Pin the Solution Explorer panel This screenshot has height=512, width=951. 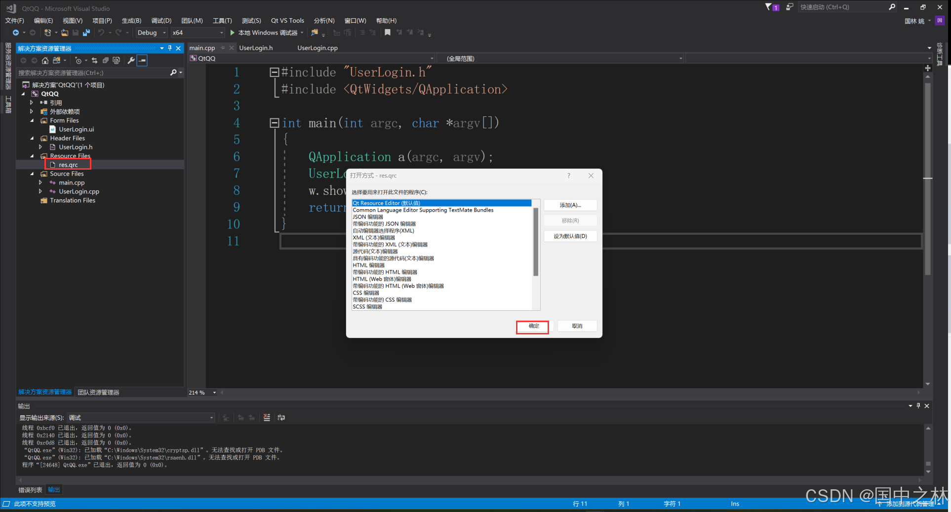pyautogui.click(x=170, y=48)
